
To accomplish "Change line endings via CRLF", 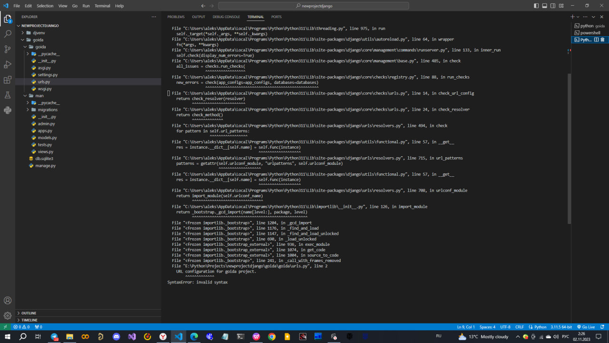I will (x=520, y=327).
